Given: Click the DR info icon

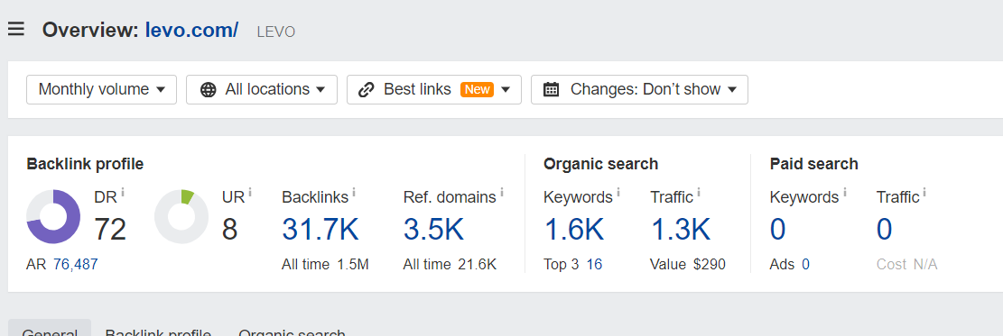Looking at the screenshot, I should [122, 190].
